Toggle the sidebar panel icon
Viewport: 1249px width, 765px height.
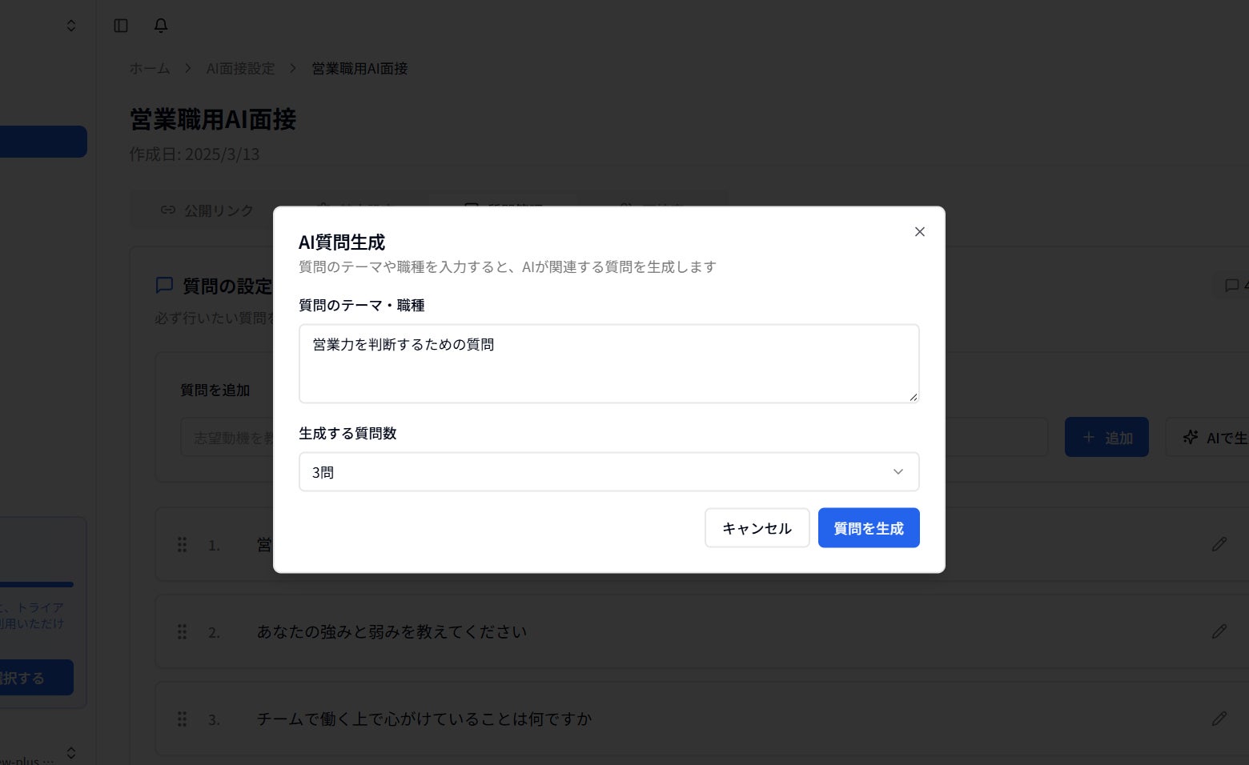121,26
